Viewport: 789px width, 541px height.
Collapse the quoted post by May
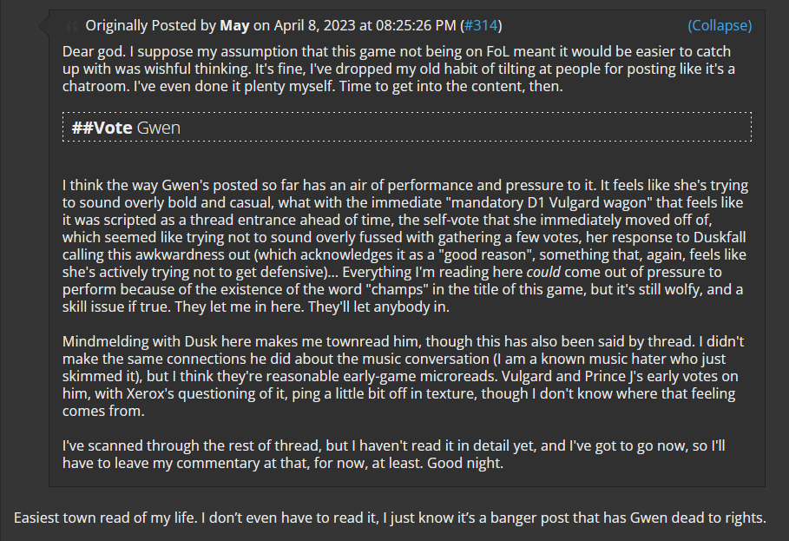point(720,25)
